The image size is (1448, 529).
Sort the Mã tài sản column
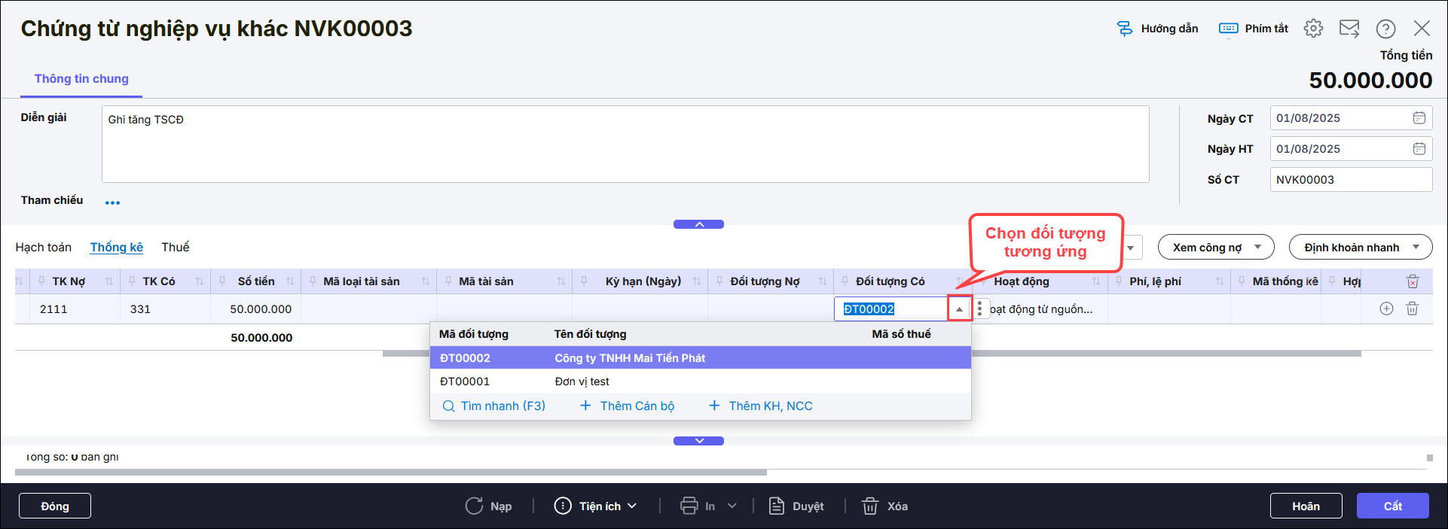[561, 281]
